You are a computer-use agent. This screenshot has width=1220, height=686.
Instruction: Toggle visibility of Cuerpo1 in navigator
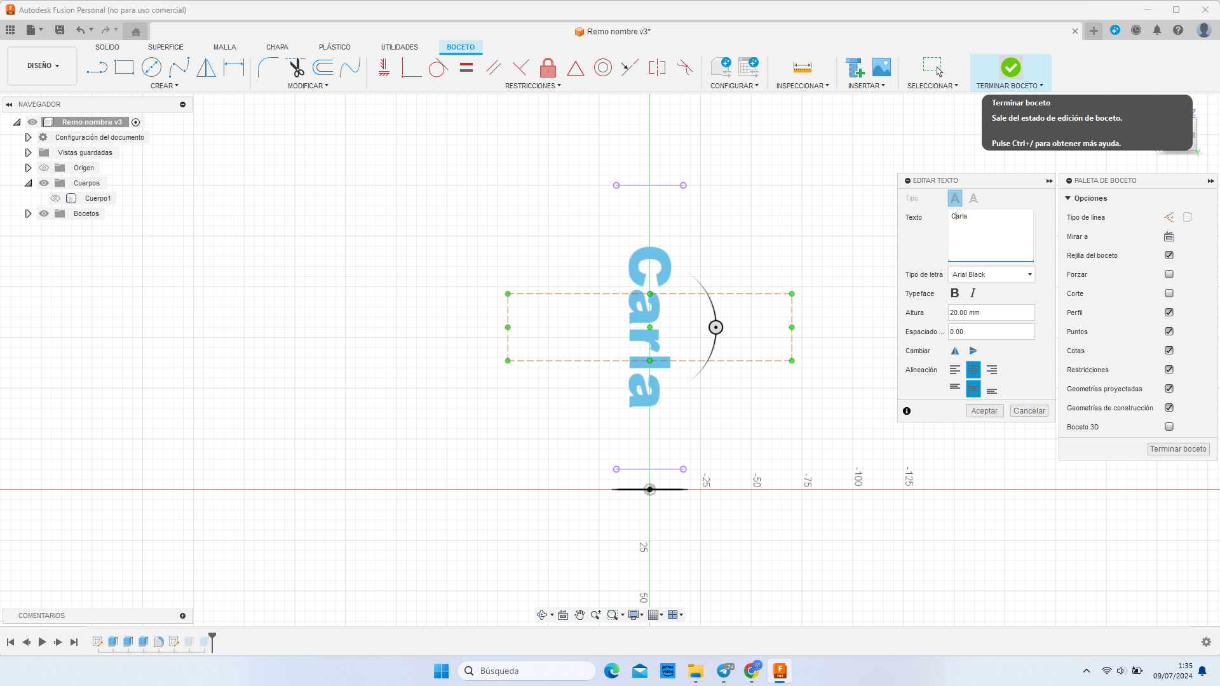point(56,199)
